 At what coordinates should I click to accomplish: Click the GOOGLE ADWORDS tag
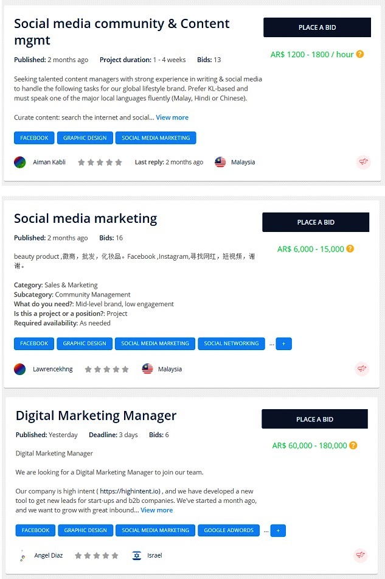click(229, 530)
